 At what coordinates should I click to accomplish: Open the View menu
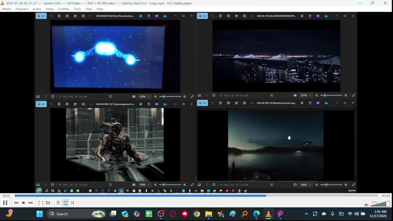(89, 9)
